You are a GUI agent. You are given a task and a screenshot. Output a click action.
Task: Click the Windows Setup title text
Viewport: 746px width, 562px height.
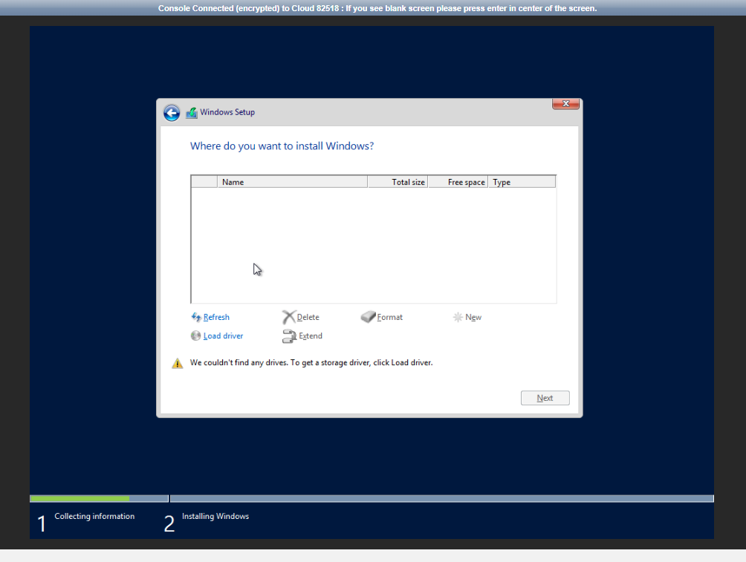click(x=227, y=112)
